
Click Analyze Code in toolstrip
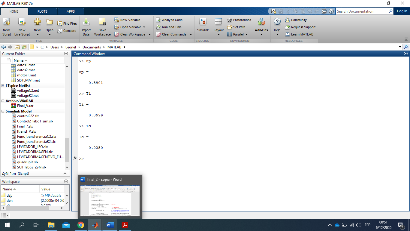[169, 20]
